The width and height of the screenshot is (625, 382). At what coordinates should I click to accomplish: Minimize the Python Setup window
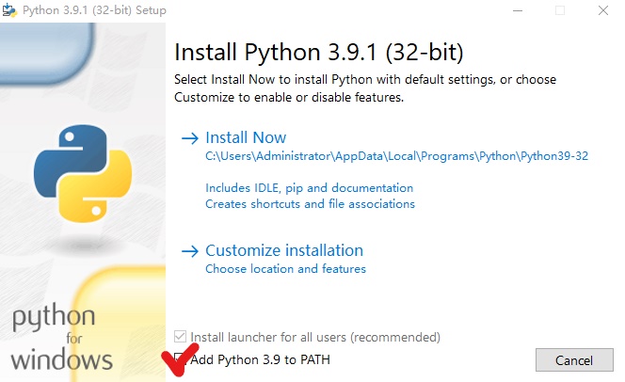pyautogui.click(x=518, y=10)
